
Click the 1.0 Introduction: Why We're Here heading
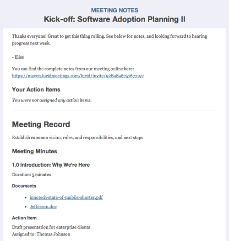pyautogui.click(x=51, y=165)
